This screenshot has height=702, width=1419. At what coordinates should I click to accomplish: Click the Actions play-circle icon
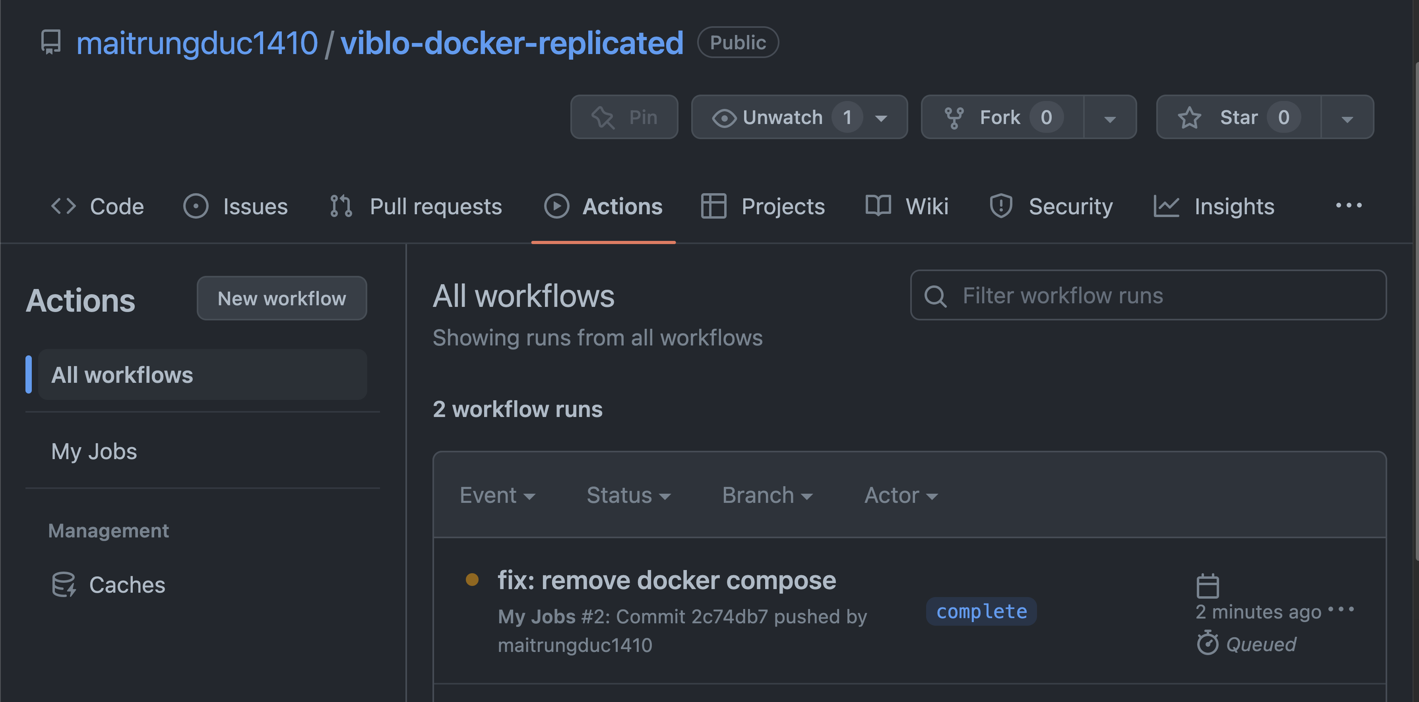(x=556, y=206)
